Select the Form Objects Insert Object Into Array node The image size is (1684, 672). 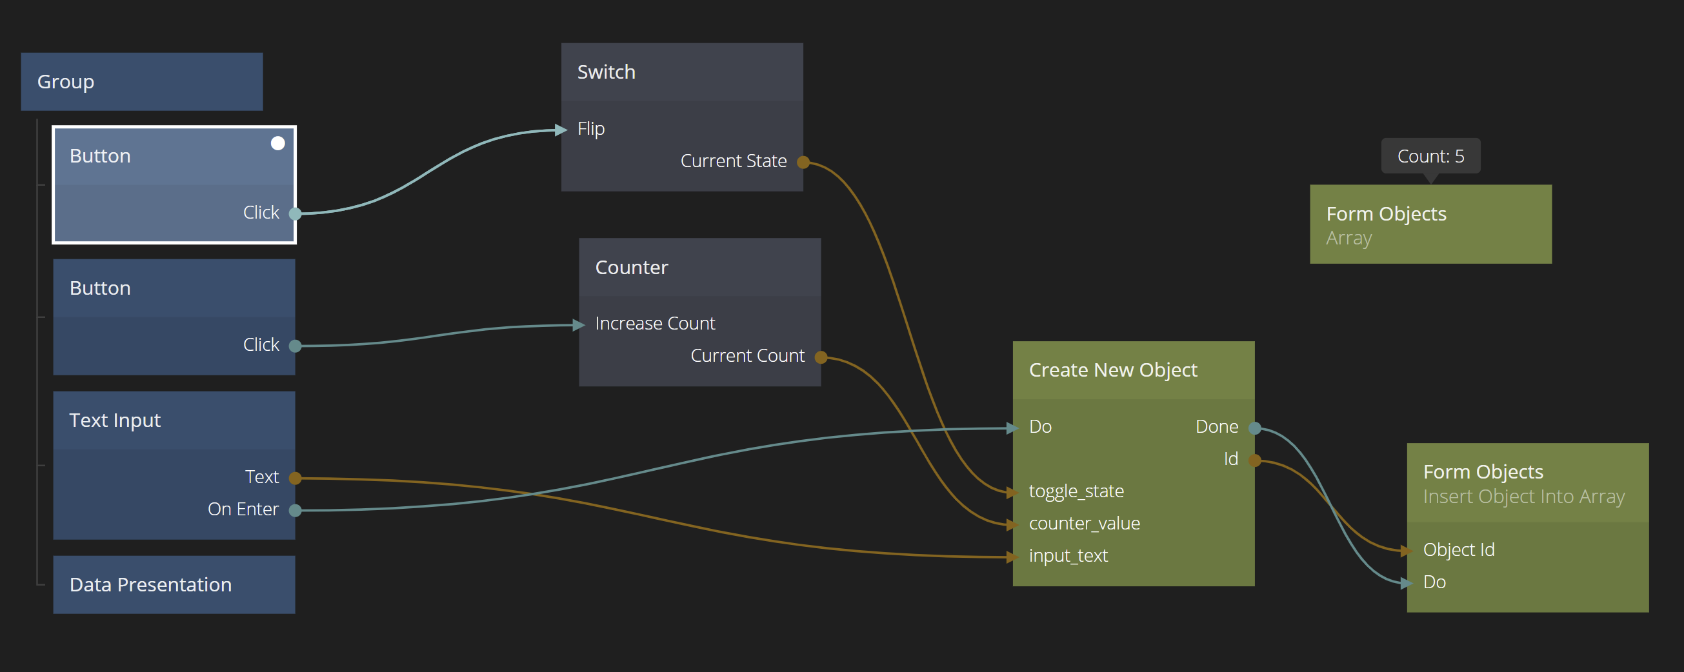pos(1527,484)
